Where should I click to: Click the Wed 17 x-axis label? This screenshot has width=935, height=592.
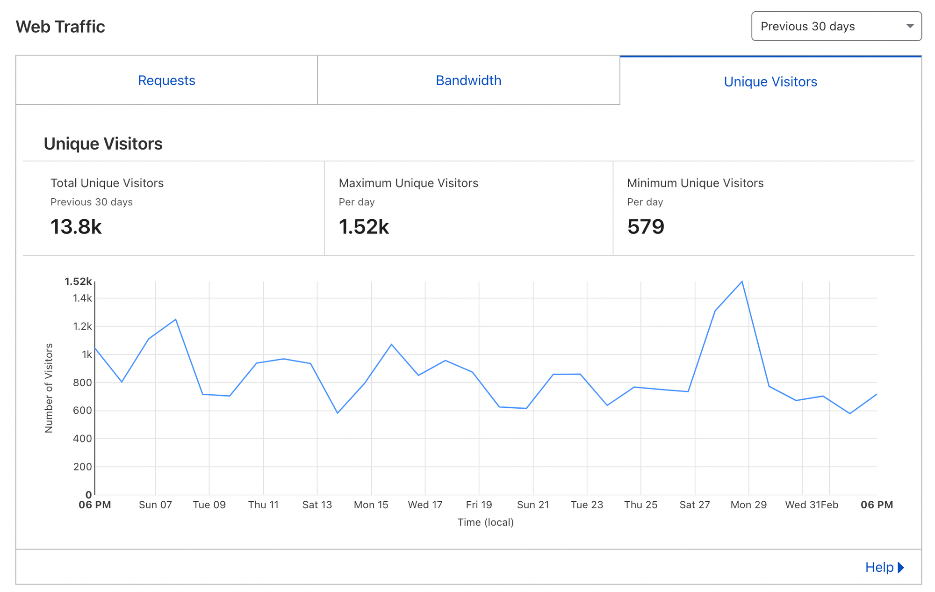pyautogui.click(x=425, y=505)
